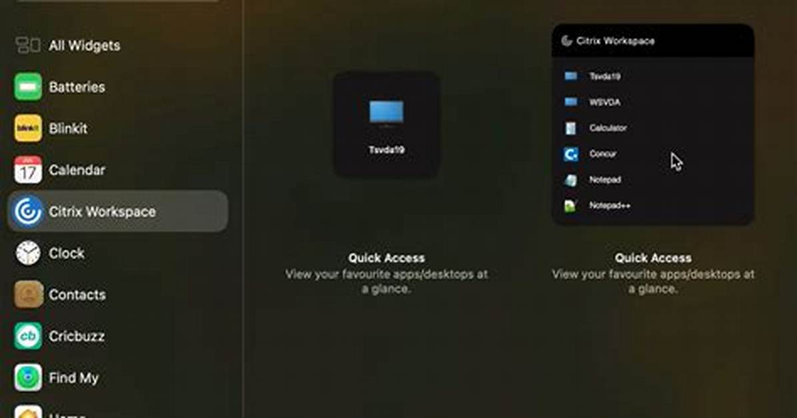
Task: Add the small Quick Access widget with Tsvda19
Action: [x=387, y=124]
